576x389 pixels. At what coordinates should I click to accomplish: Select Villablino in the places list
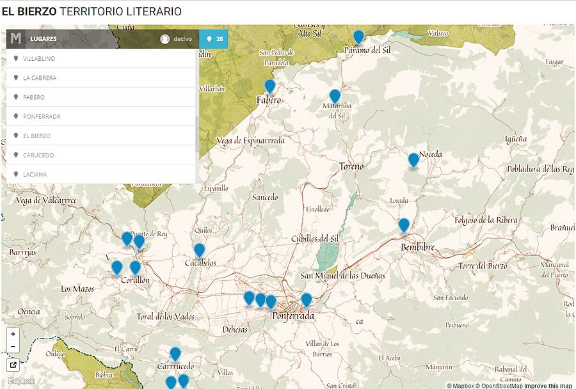click(39, 59)
